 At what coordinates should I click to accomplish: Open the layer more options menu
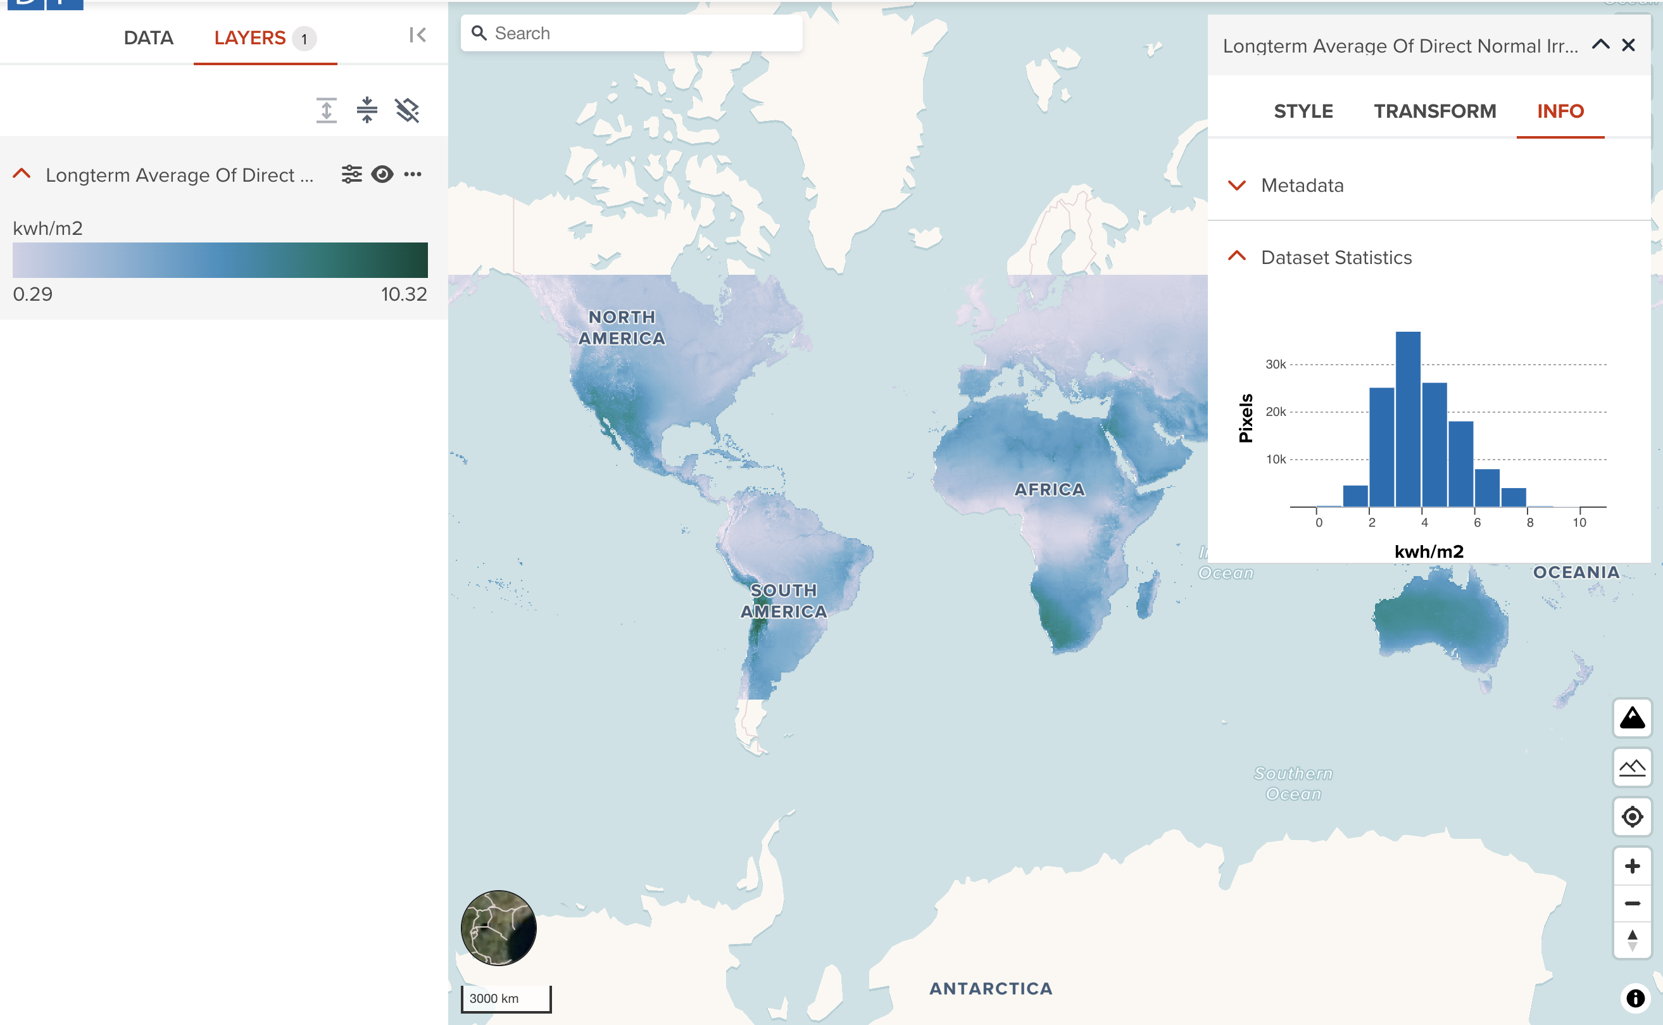coord(413,174)
